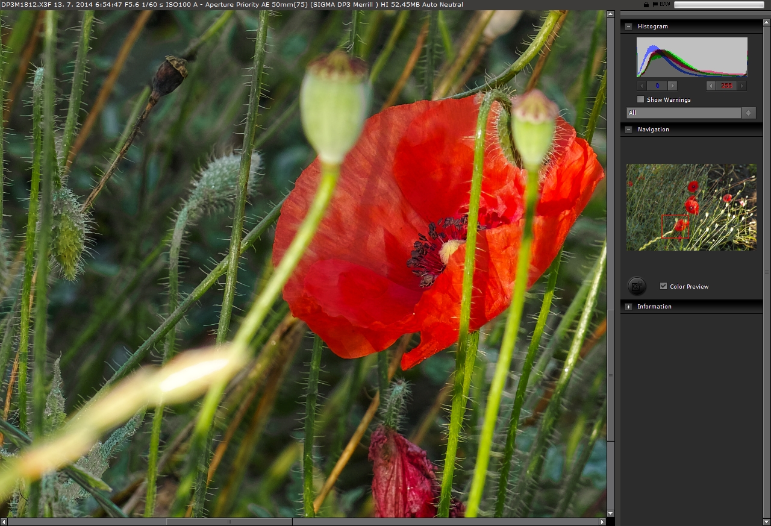Enable the Show Warnings checkbox
The height and width of the screenshot is (526, 771).
[641, 99]
